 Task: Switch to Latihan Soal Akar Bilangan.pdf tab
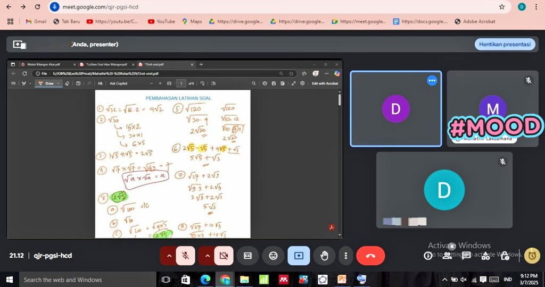click(106, 64)
